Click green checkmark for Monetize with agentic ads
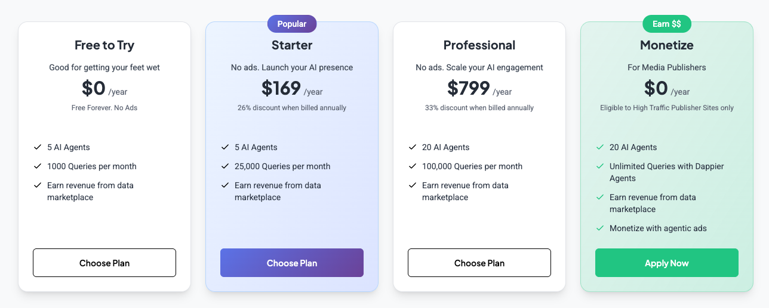Image resolution: width=769 pixels, height=308 pixels. click(x=600, y=228)
